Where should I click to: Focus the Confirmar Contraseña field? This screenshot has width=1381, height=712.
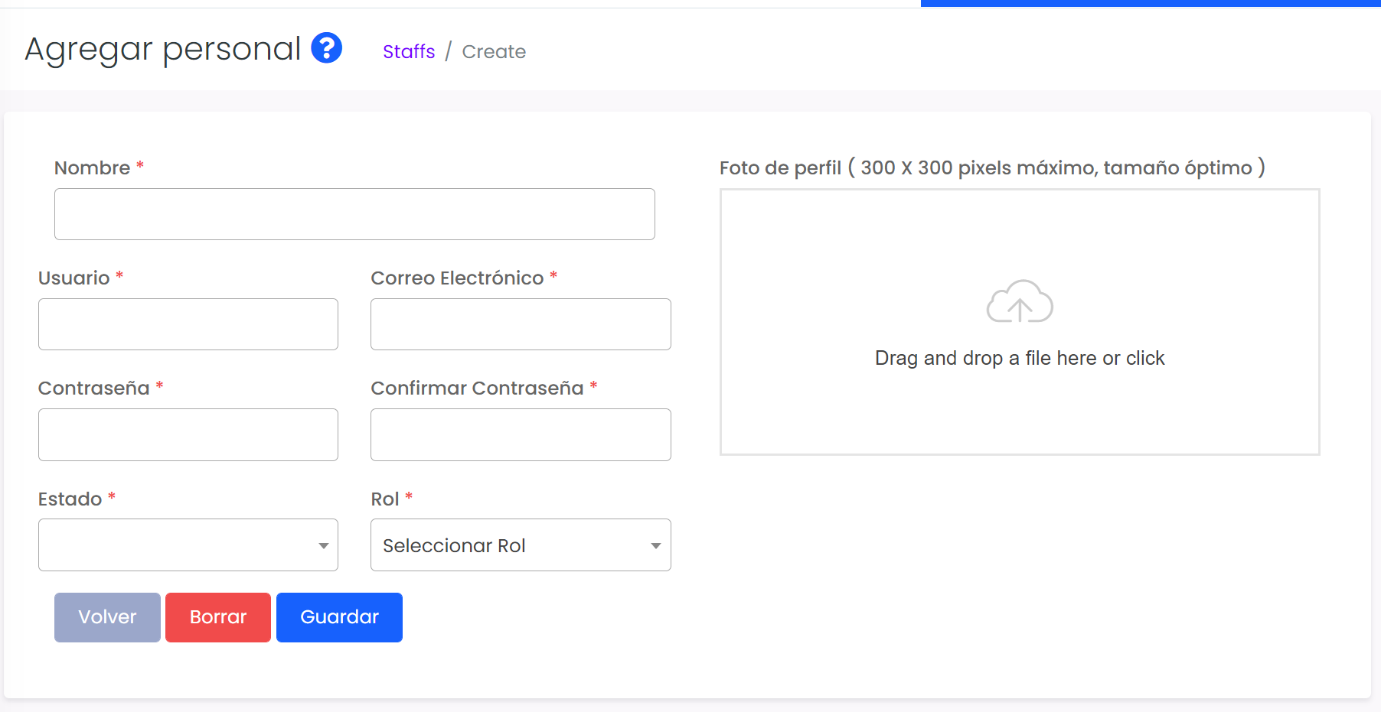[521, 434]
